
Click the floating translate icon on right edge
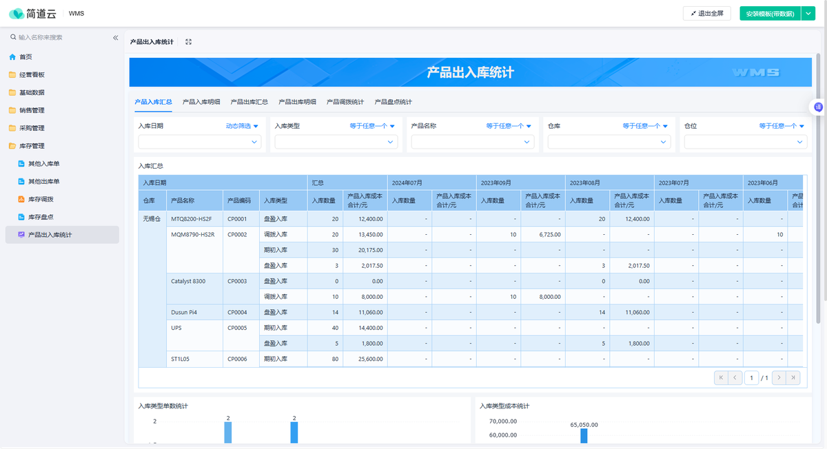pos(818,107)
